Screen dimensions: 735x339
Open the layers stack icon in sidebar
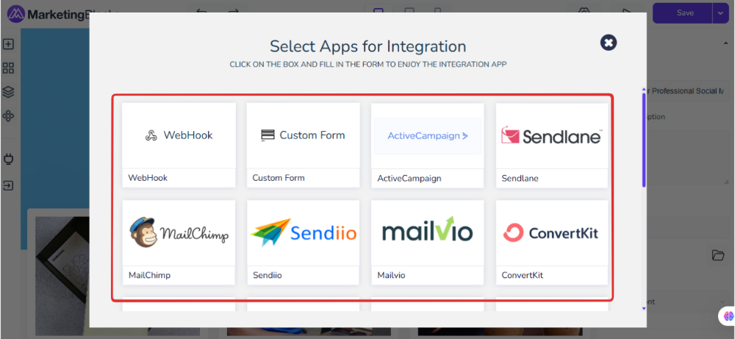coord(8,92)
